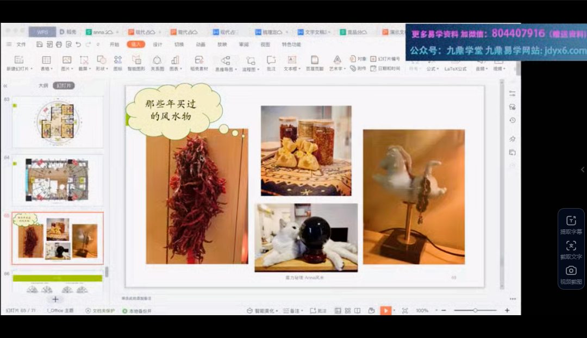Toggle the 幻灯片 thumbnails panel view

coord(64,85)
